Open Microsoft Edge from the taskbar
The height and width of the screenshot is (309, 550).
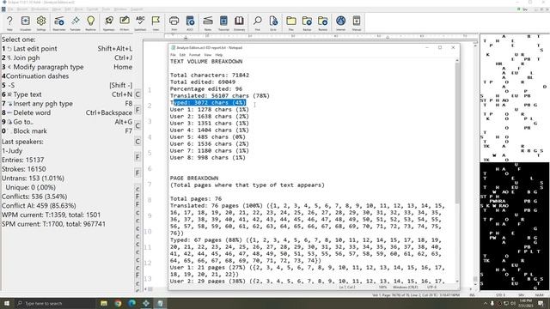pyautogui.click(x=131, y=303)
